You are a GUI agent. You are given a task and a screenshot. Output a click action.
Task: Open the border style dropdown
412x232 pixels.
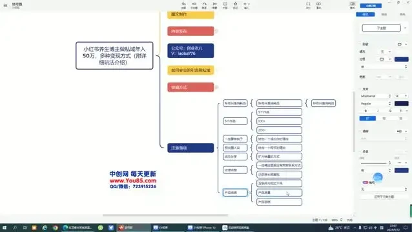click(385, 59)
